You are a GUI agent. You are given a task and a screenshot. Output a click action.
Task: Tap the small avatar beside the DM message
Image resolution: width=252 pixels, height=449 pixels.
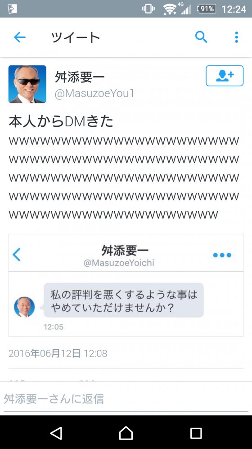pyautogui.click(x=24, y=307)
